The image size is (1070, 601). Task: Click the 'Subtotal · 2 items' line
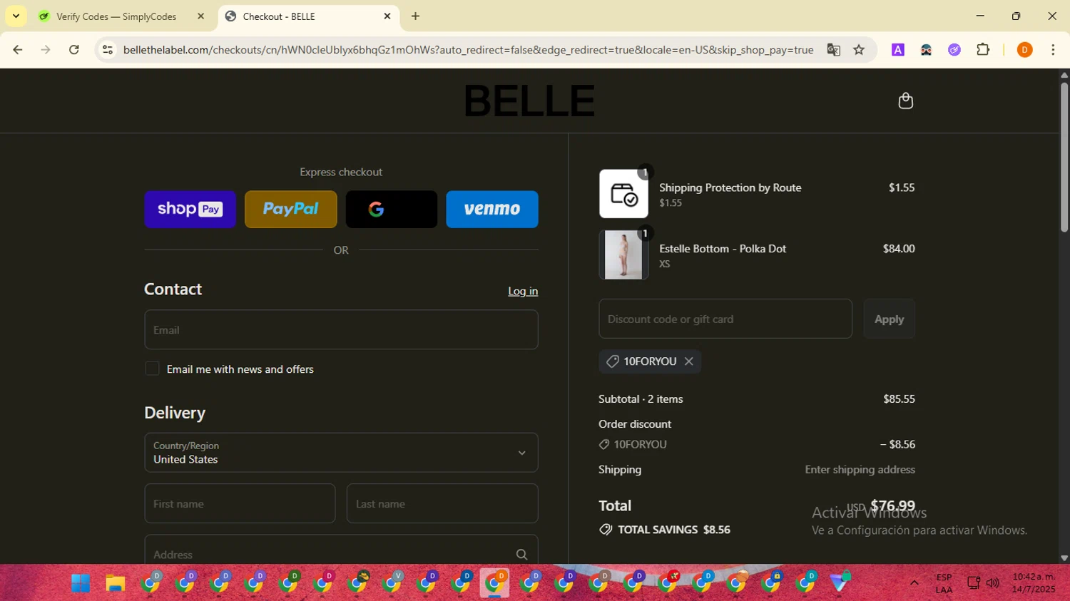coord(641,399)
